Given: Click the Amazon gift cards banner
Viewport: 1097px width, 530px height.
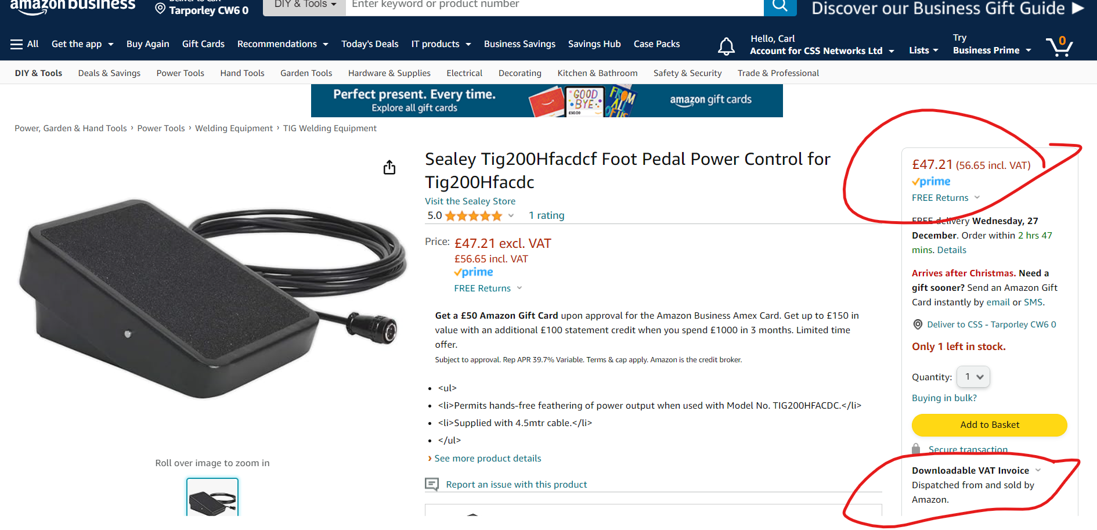Looking at the screenshot, I should 547,100.
